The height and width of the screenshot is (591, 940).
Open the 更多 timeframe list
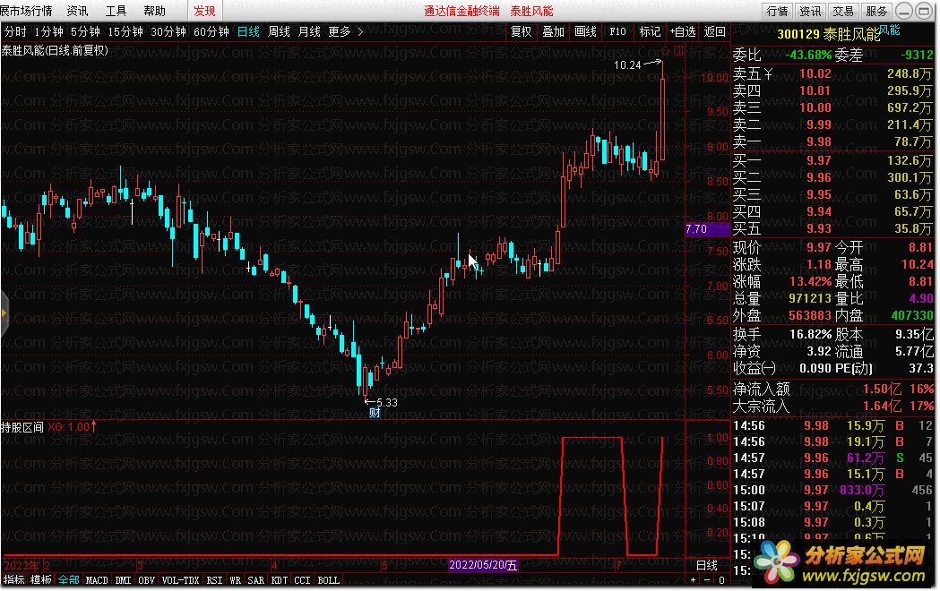tap(345, 31)
